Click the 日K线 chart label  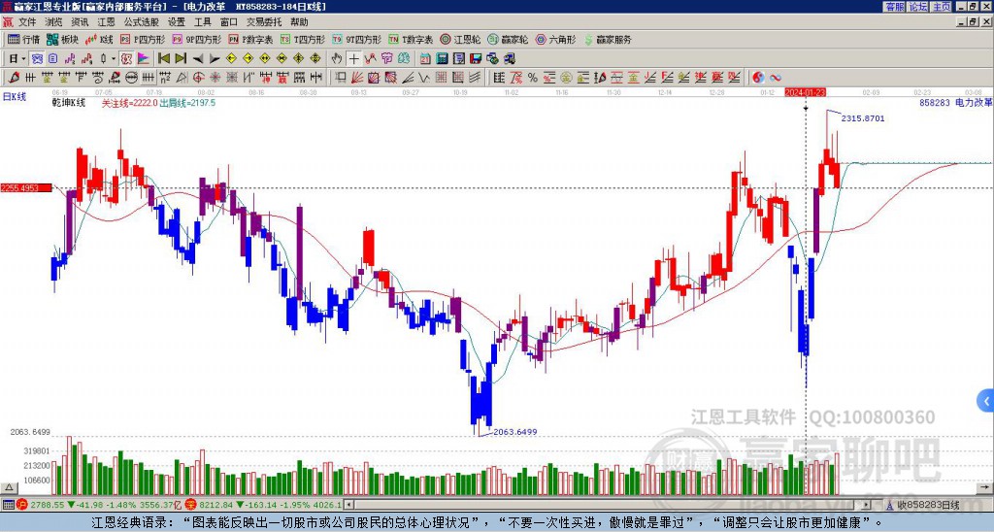(x=15, y=97)
